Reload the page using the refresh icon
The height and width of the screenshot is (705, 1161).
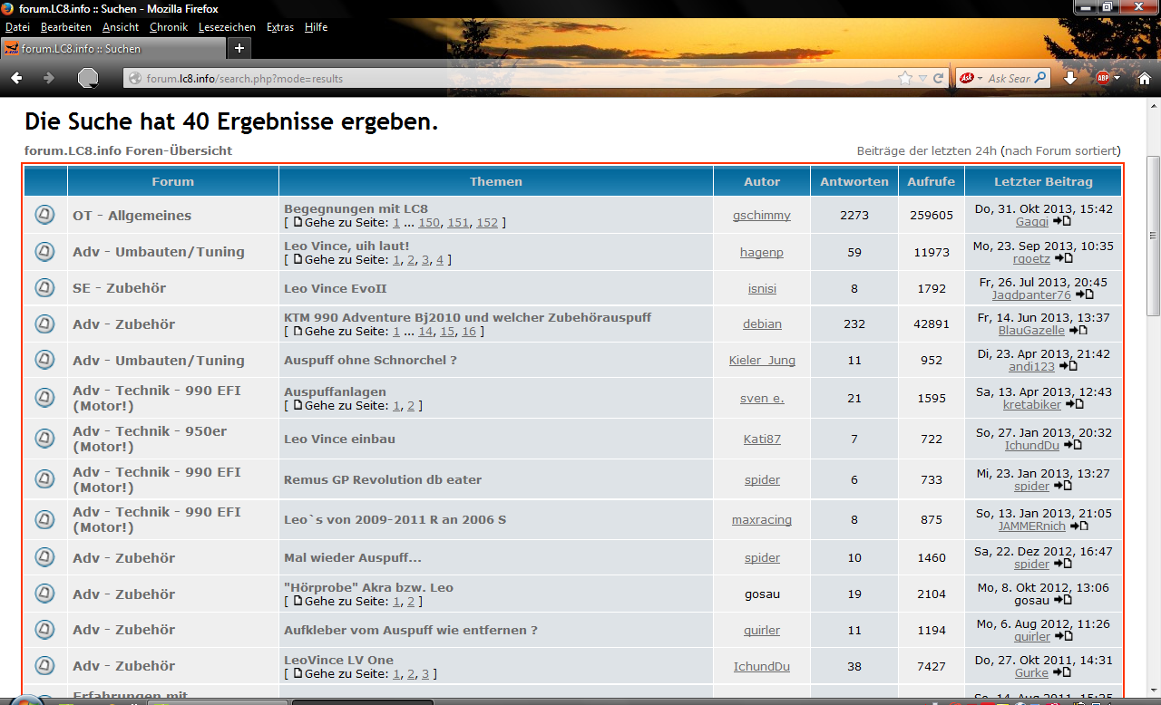[x=939, y=79]
